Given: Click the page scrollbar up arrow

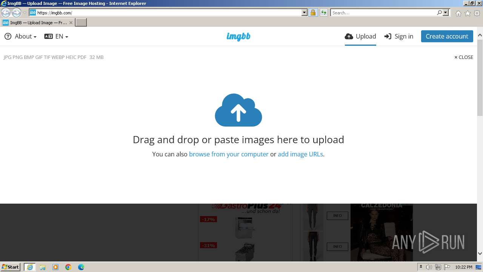Looking at the screenshot, I should (480, 36).
